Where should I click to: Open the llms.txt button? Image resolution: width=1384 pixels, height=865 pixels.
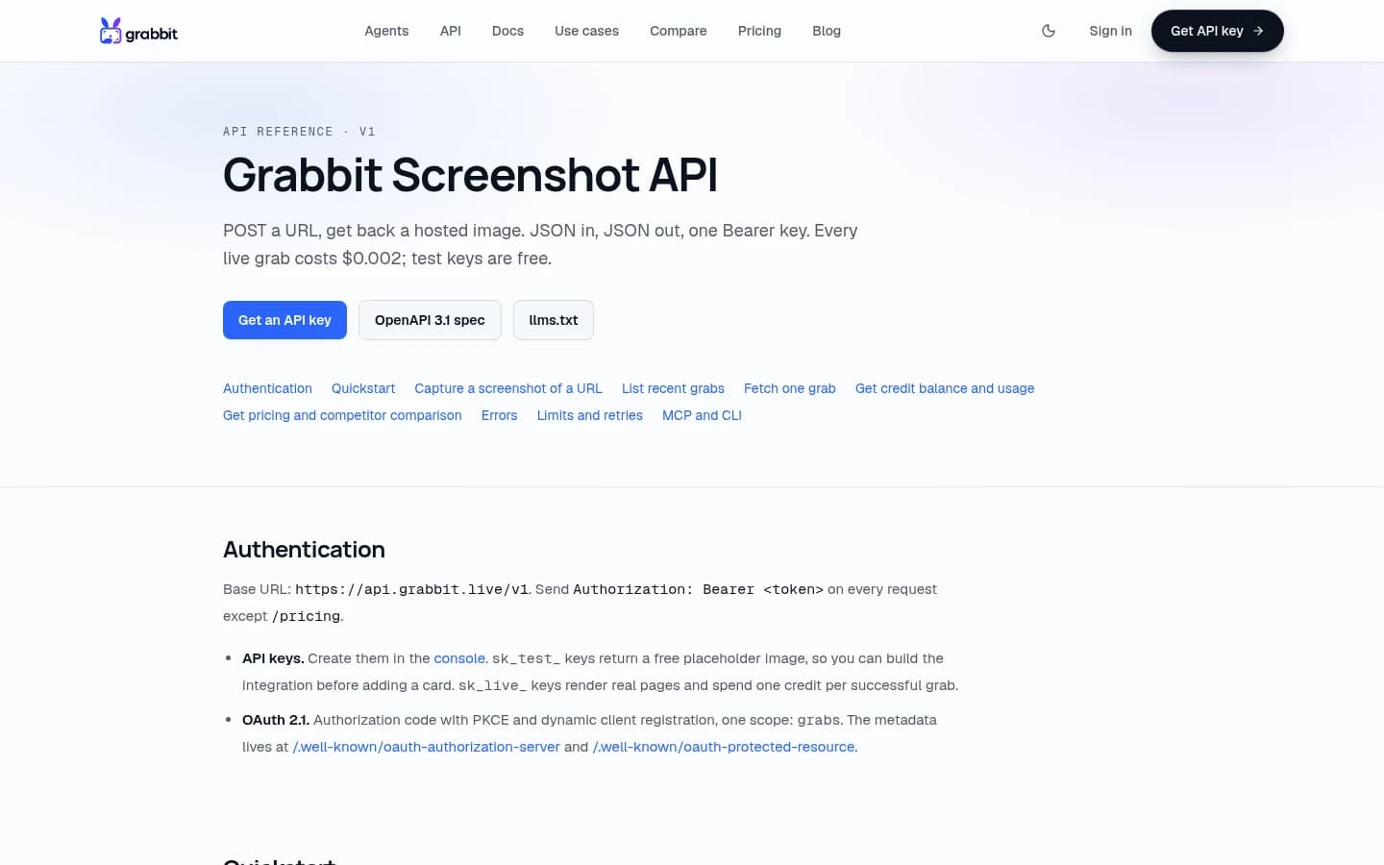pyautogui.click(x=554, y=320)
